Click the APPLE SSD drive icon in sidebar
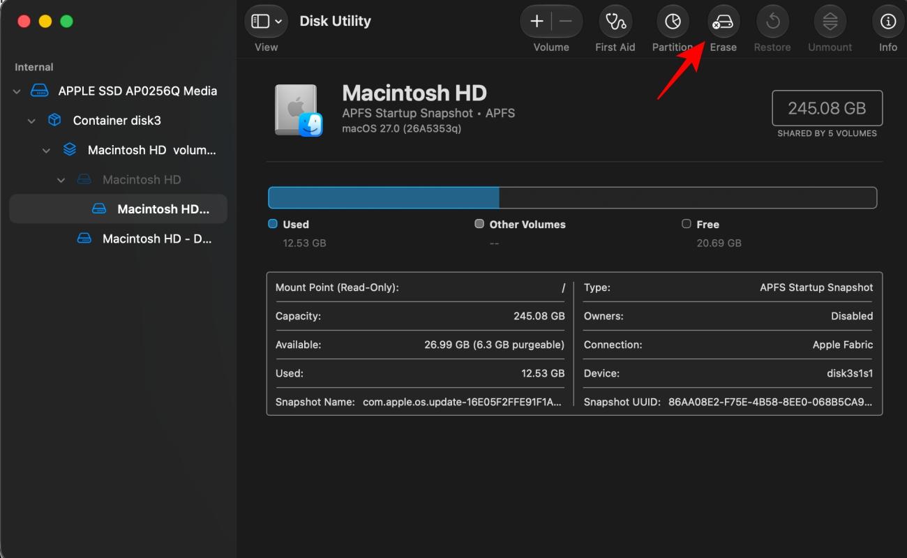This screenshot has height=558, width=907. point(40,91)
